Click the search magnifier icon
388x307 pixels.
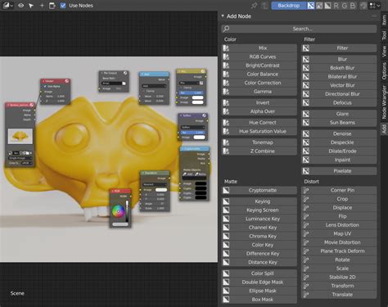[226, 29]
